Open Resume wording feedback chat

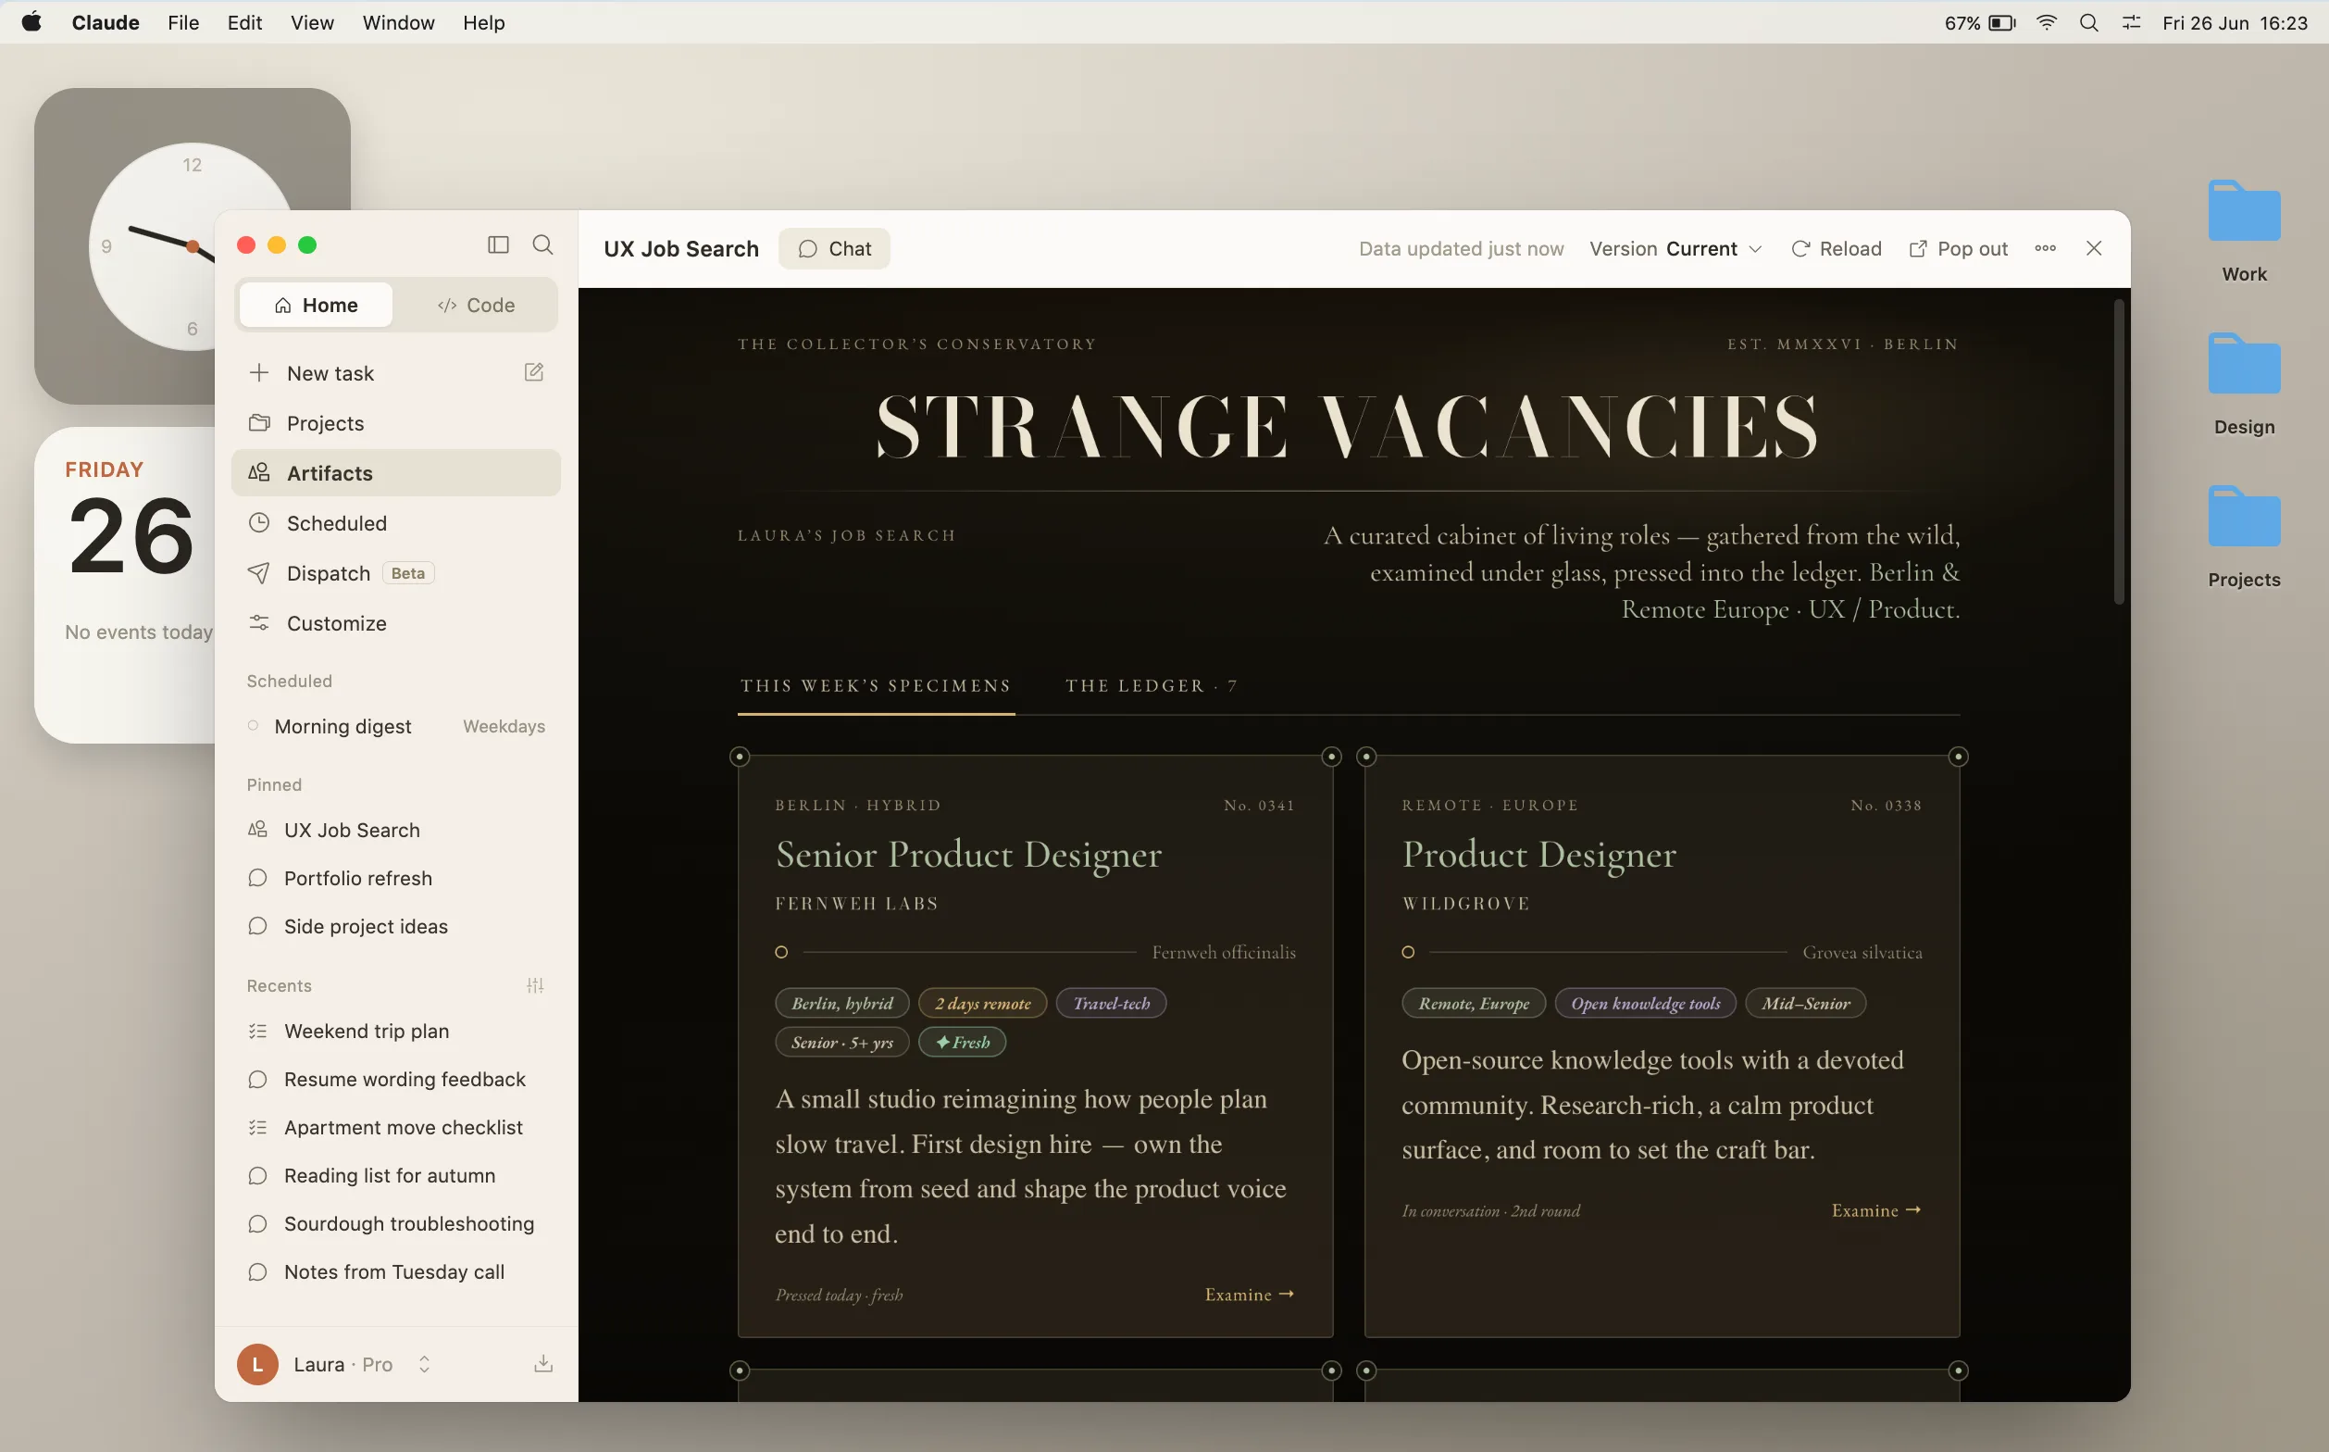pyautogui.click(x=395, y=1079)
